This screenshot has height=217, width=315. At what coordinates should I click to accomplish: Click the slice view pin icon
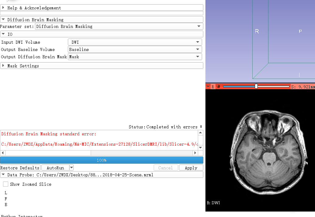click(x=208, y=86)
